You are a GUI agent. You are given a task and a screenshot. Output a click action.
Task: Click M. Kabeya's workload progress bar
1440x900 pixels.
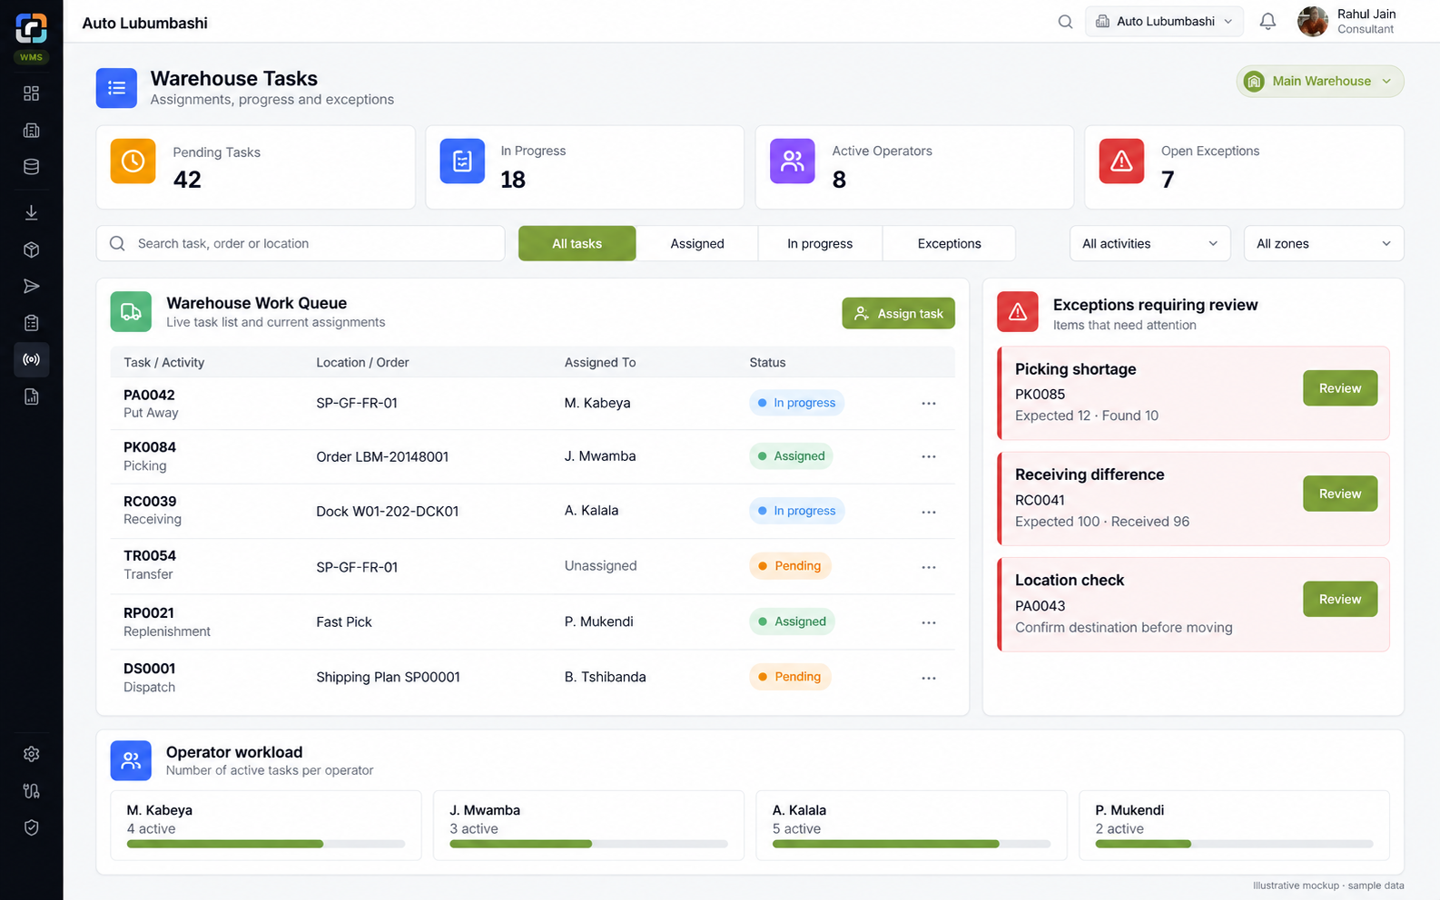[266, 844]
